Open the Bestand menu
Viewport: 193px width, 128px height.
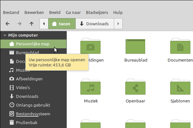pos(11,13)
